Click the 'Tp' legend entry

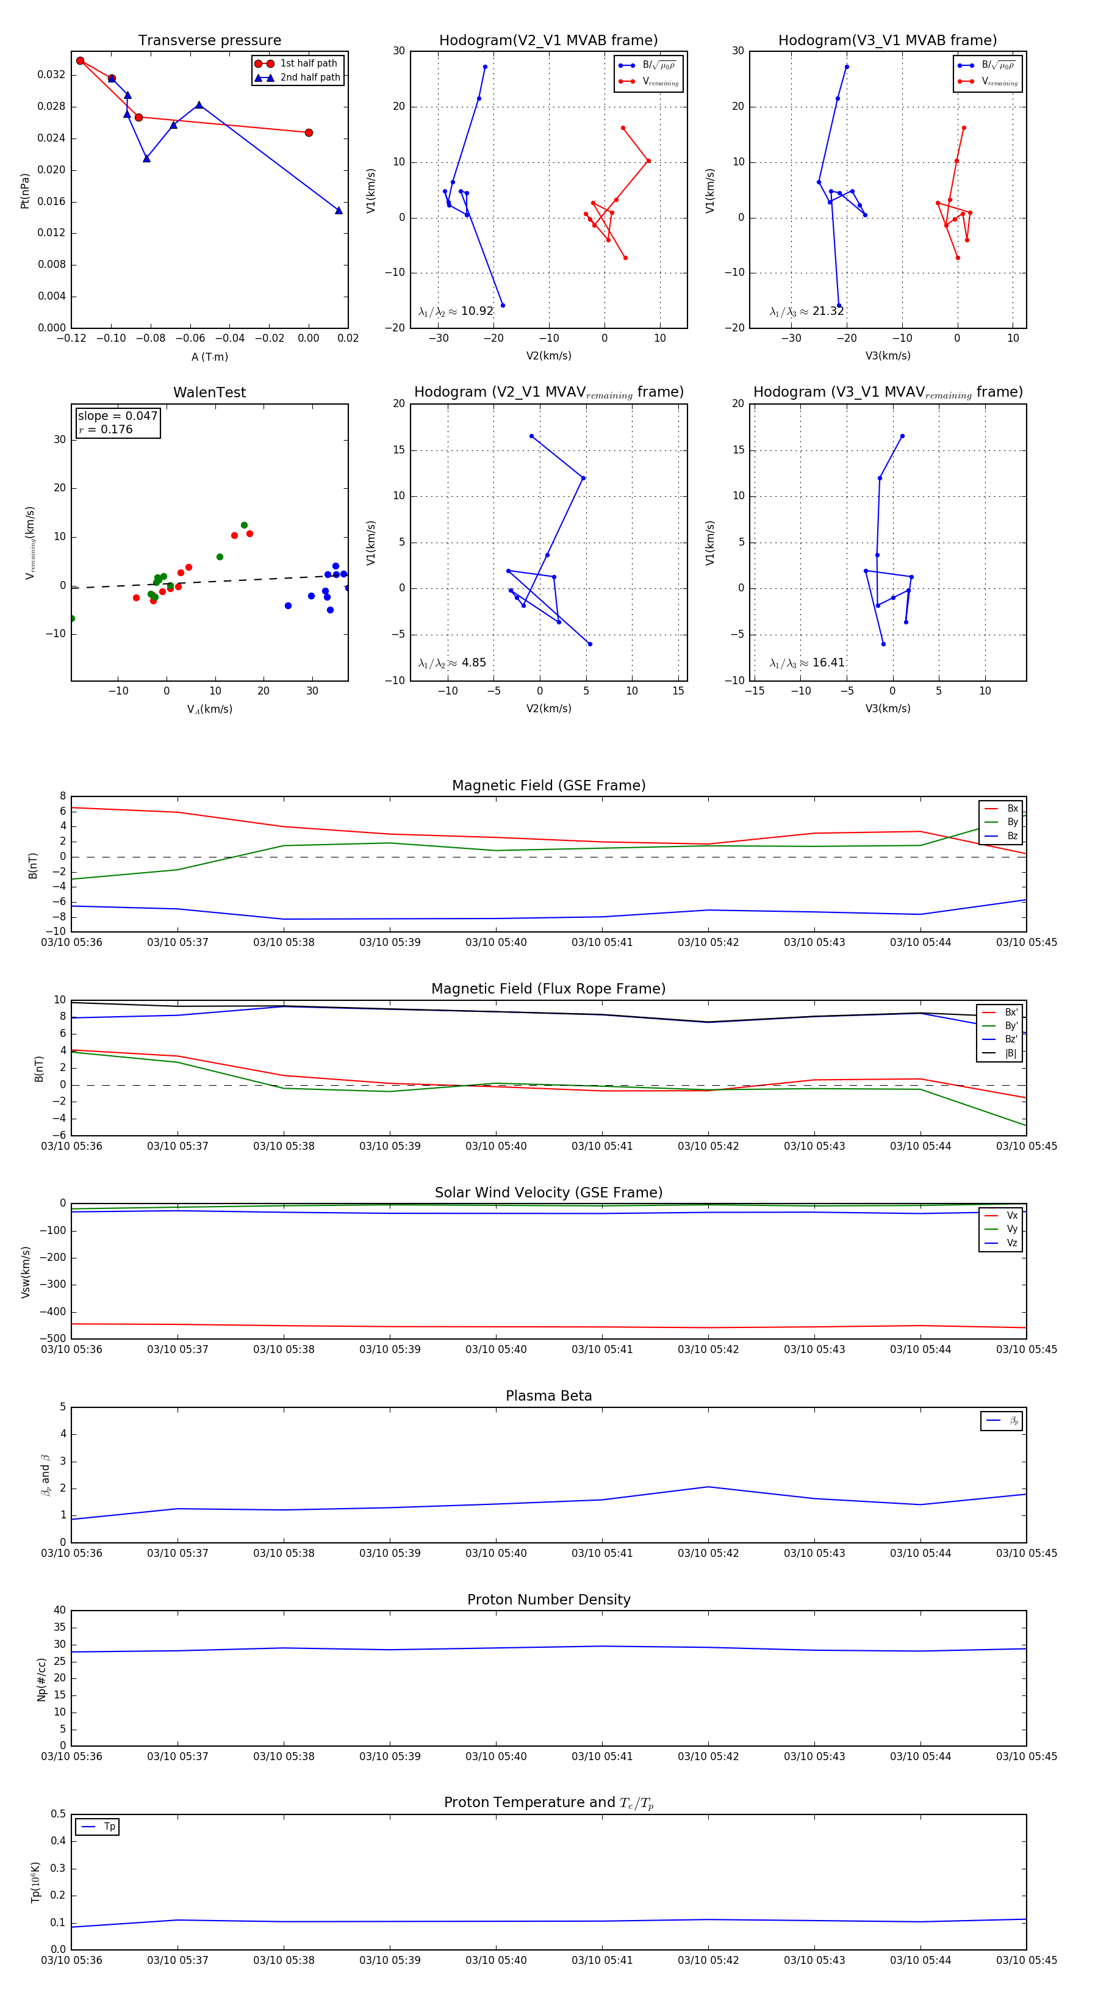pos(98,1827)
